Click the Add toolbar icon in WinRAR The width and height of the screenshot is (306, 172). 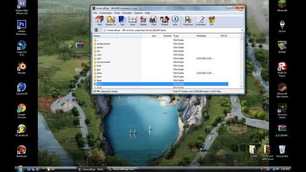pos(99,21)
